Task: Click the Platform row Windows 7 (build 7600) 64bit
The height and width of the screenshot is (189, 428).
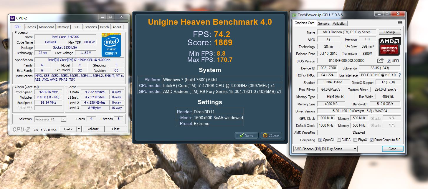Action: coord(210,79)
